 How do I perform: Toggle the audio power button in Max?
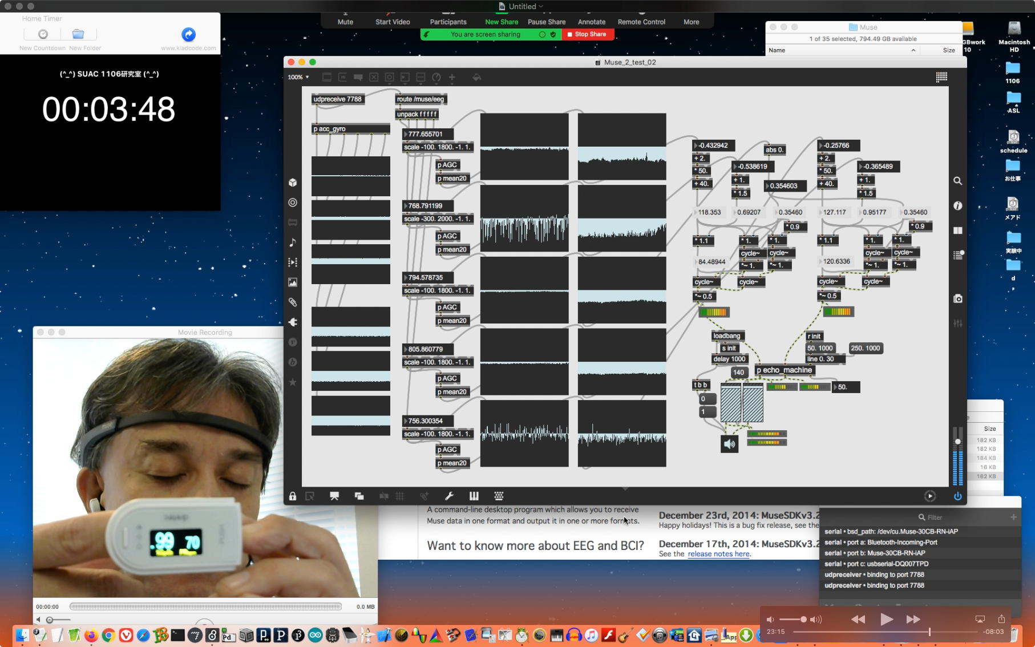point(957,496)
